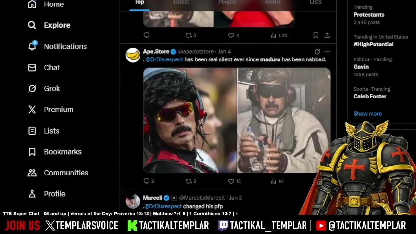Open the left DrDisrespect photo
This screenshot has height=234, width=416.
pyautogui.click(x=190, y=120)
